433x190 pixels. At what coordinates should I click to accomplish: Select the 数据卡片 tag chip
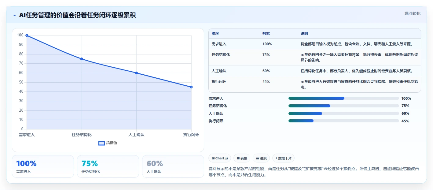(x=283, y=158)
